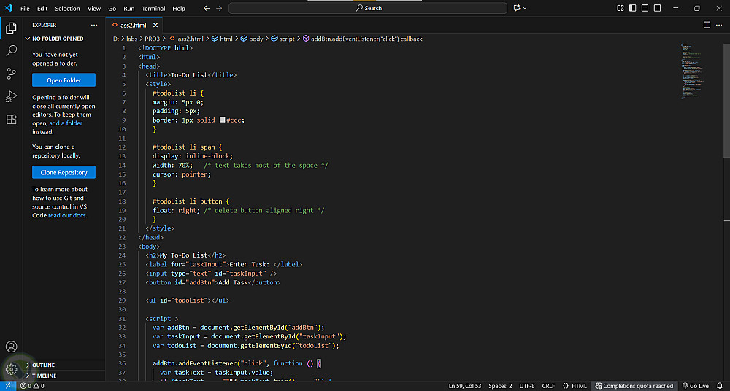Screen dimensions: 730x391
Task: Open the Extensions view
Action: click(11, 119)
